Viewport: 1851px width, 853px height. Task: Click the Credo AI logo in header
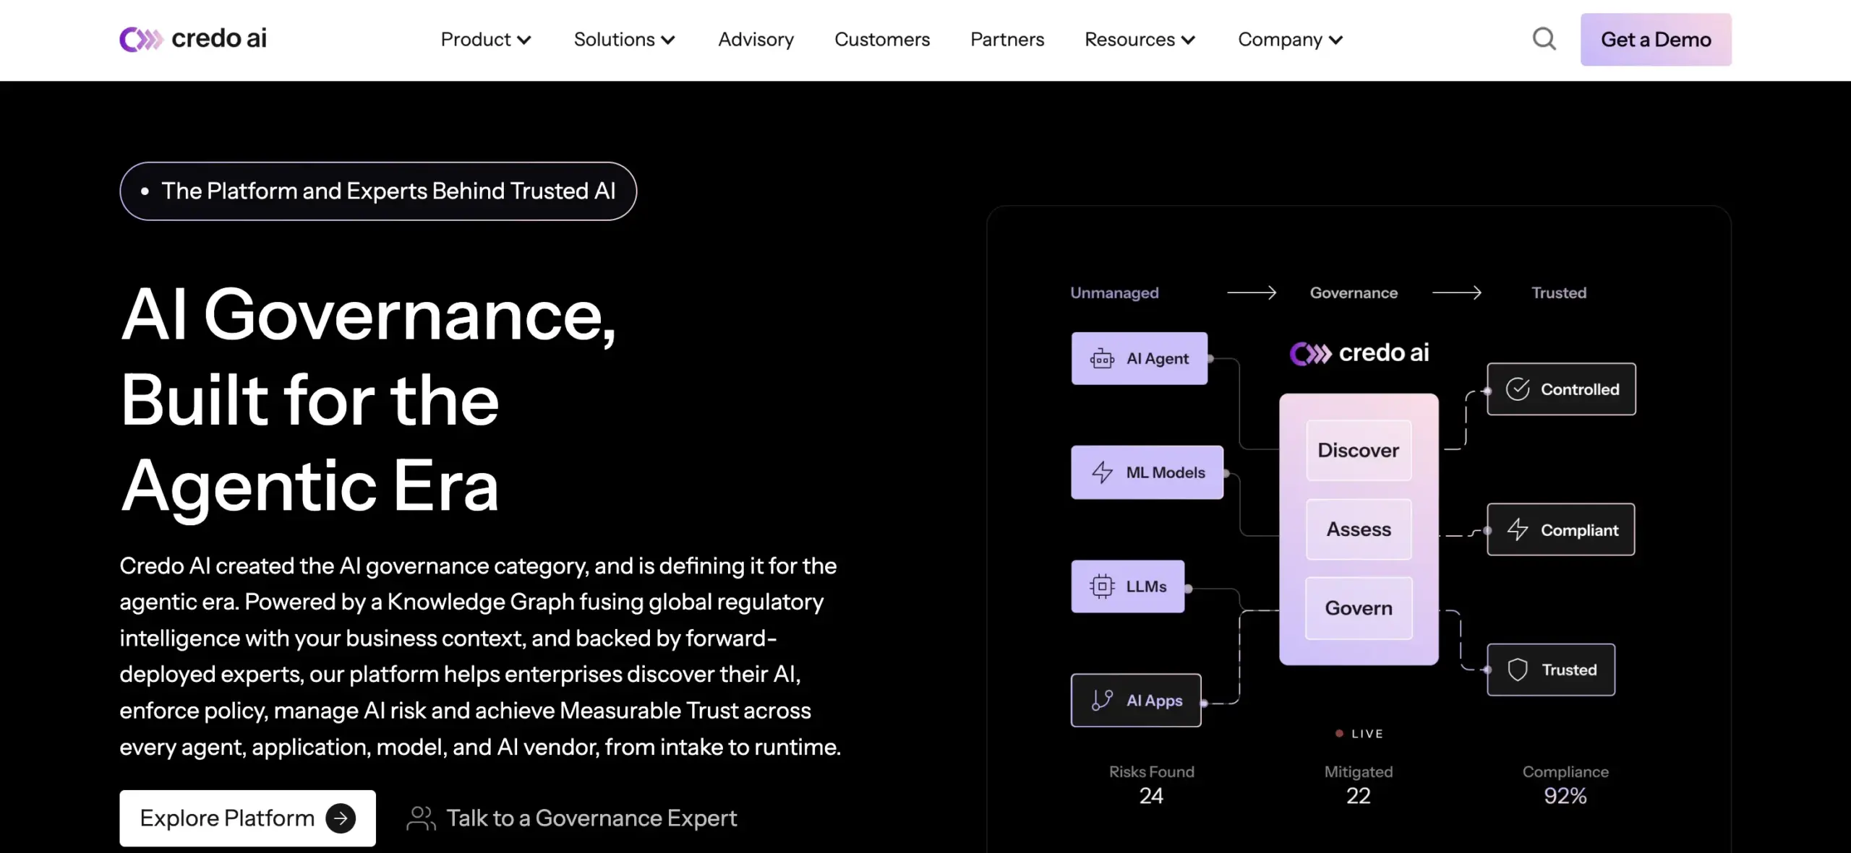tap(193, 39)
